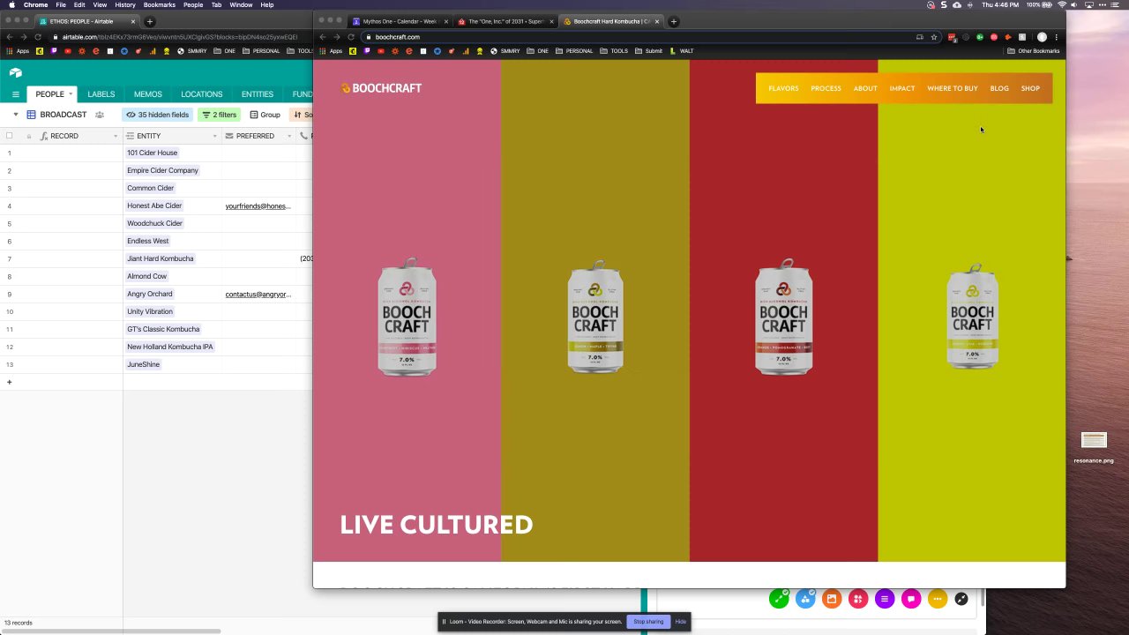Viewport: 1129px width, 635px height.
Task: Open Apps shortcut in Boochcraft bookmarks bar
Action: 332,51
